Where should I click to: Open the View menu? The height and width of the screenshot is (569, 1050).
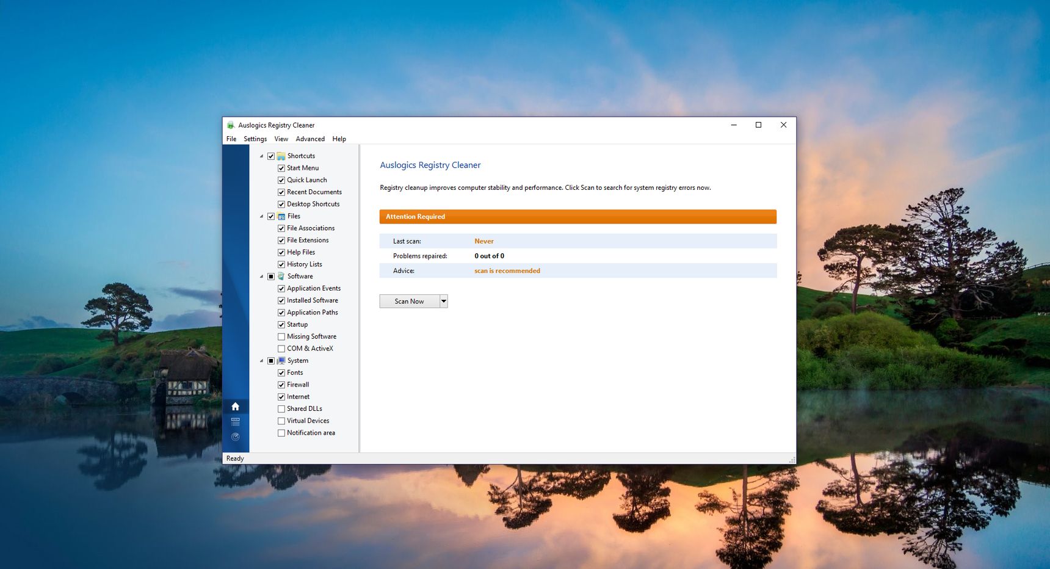coord(281,139)
